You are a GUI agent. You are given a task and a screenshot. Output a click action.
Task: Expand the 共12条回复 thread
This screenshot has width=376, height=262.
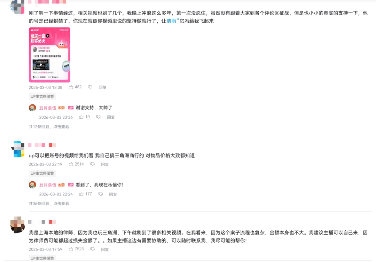click(49, 127)
